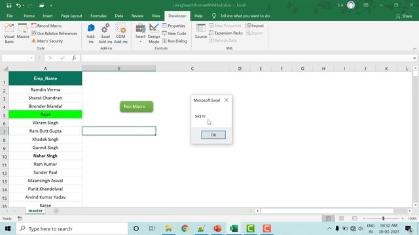Switch to the Insert tab

point(48,16)
